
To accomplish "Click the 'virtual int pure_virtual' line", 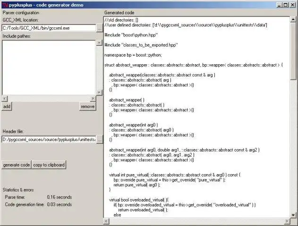I will 175,175.
